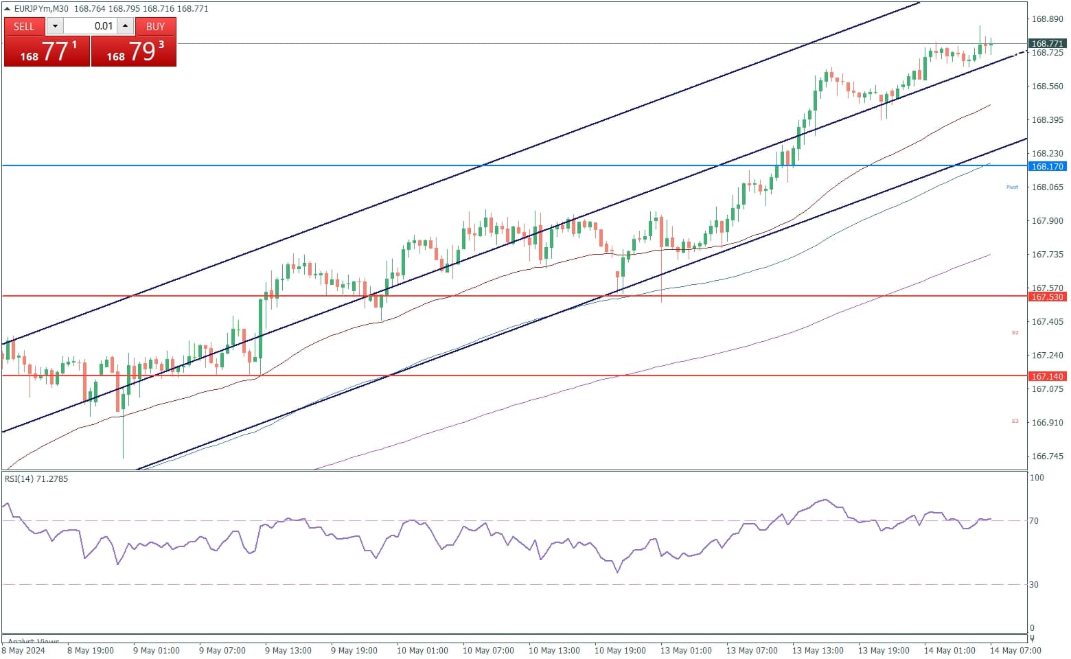Viewport: 1071px width, 659px height.
Task: Click the 167.900 price axis label
Action: [x=1048, y=221]
